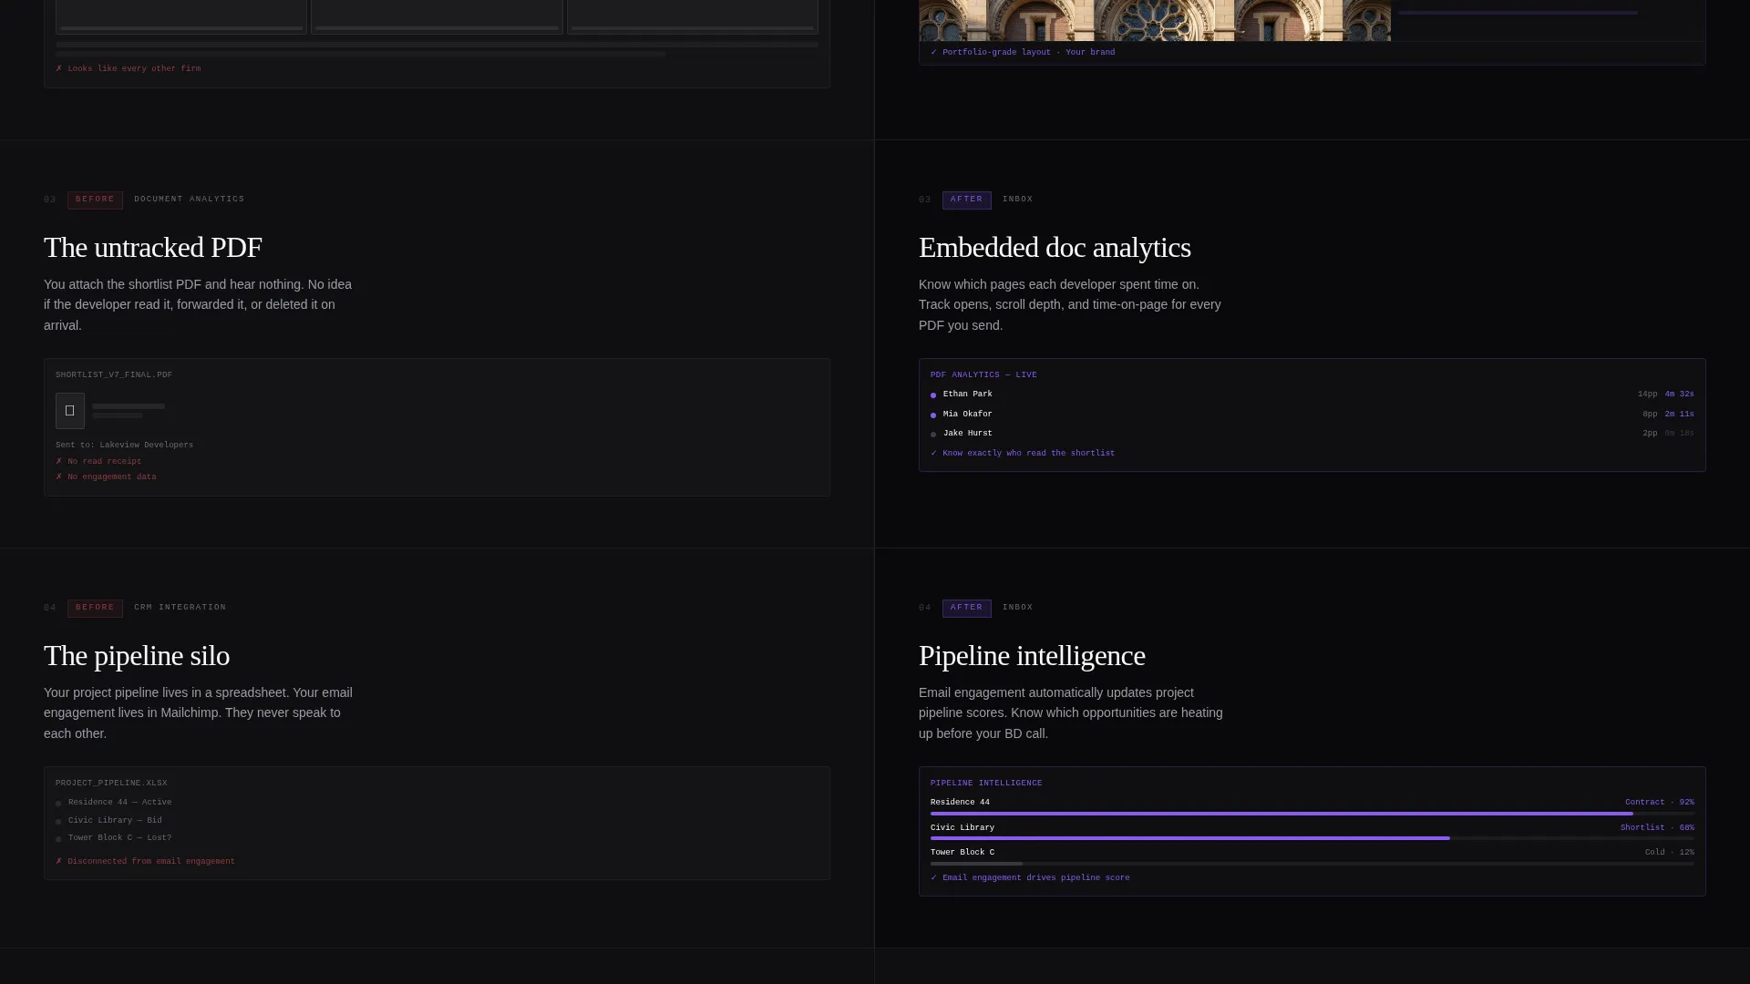Click Mia Okafor's status dot

tap(933, 415)
